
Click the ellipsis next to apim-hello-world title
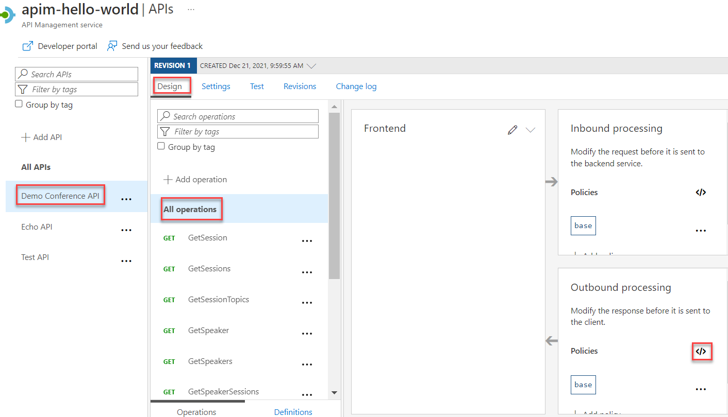191,10
